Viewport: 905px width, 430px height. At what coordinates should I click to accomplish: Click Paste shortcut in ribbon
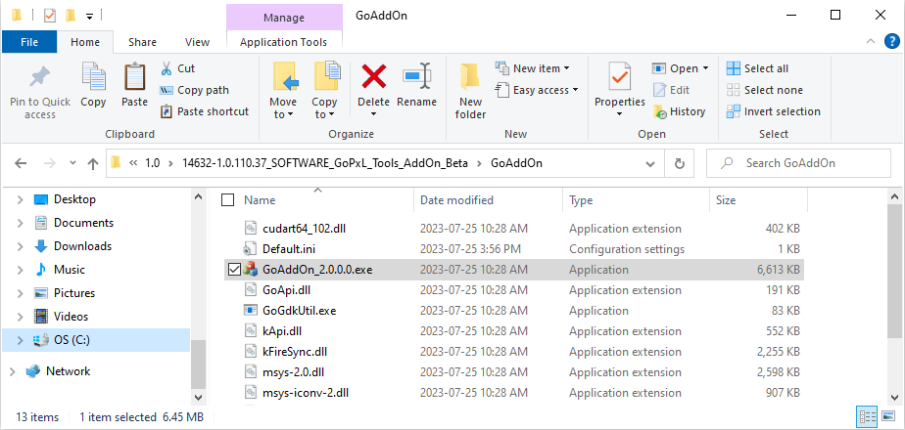(205, 111)
